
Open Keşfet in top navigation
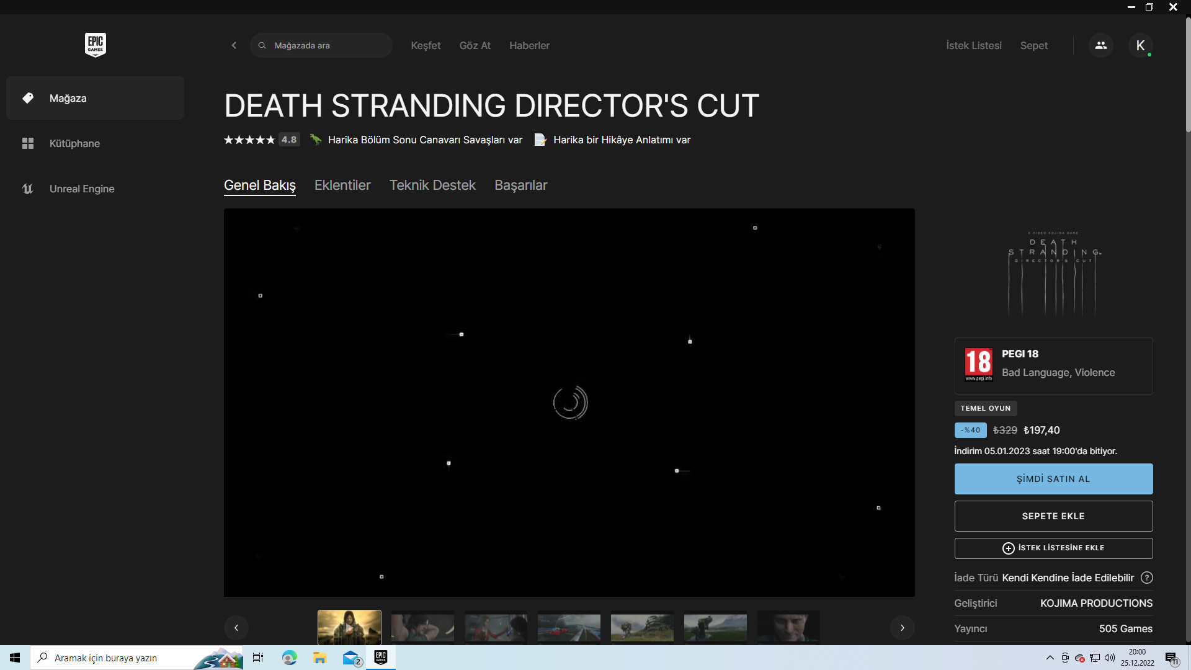(x=426, y=45)
